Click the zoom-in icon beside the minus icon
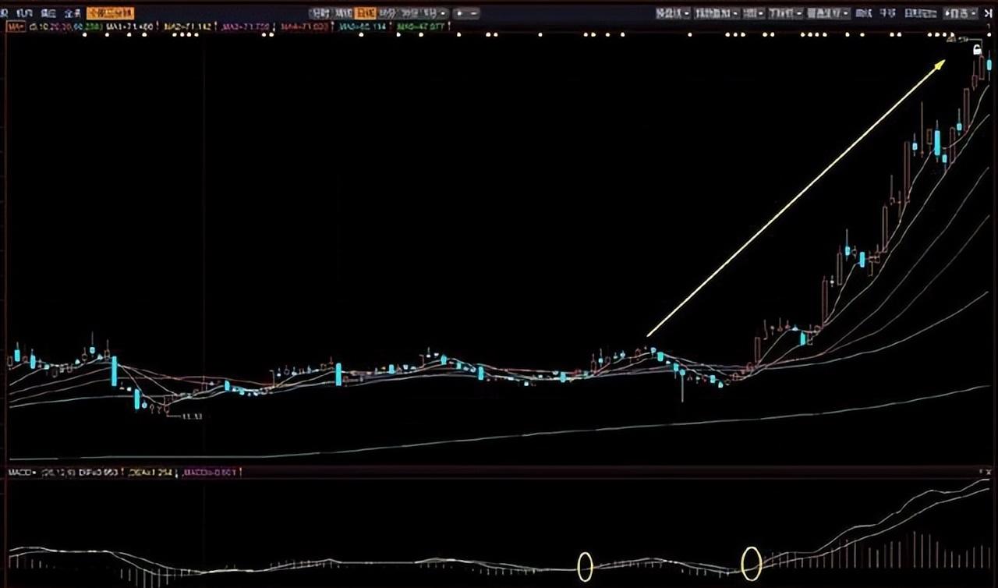Viewport: 998px width, 588px height. [458, 13]
